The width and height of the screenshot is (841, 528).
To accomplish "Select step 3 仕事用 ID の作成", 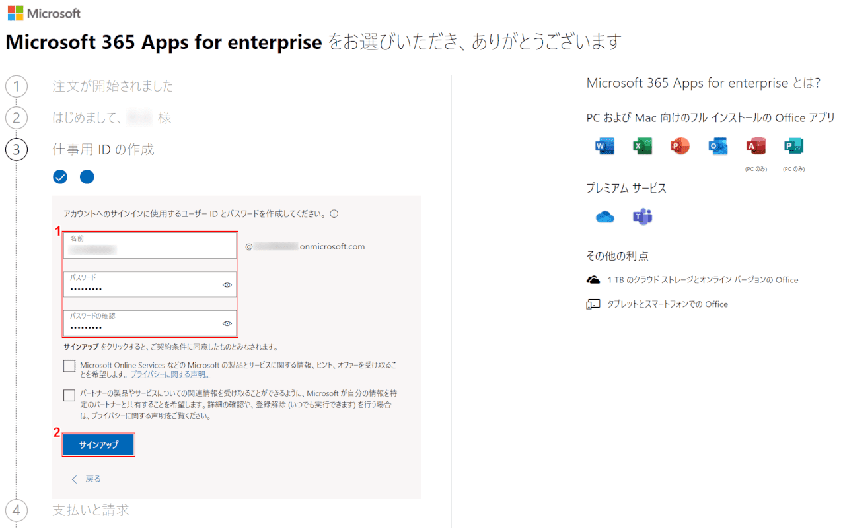I will (103, 149).
